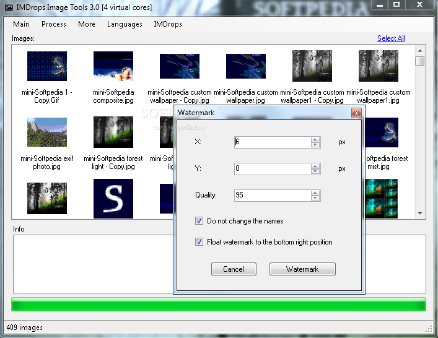Select the bottom-row misty forest thumbnail

coord(47,199)
